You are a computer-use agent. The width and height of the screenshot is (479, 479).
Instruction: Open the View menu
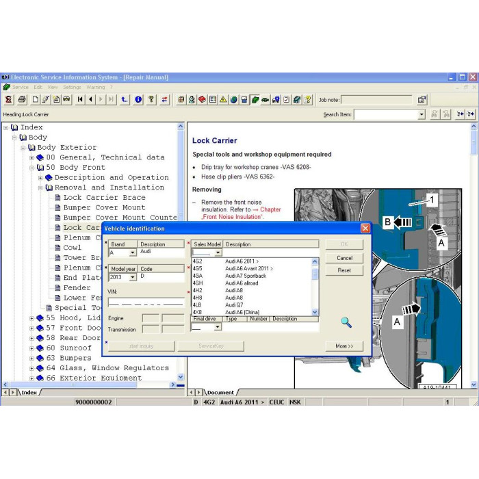click(52, 87)
